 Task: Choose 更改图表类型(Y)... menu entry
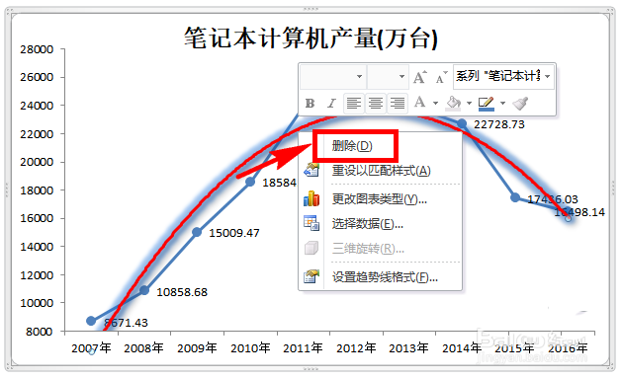point(380,198)
